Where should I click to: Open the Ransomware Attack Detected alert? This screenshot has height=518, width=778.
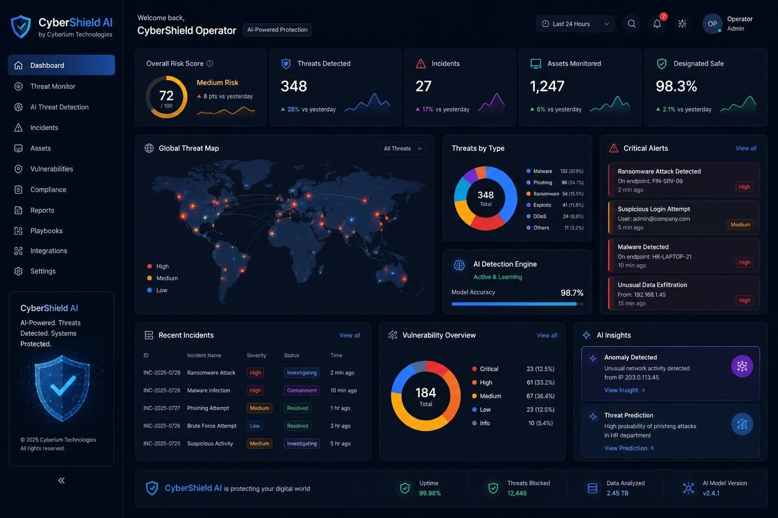pyautogui.click(x=684, y=180)
